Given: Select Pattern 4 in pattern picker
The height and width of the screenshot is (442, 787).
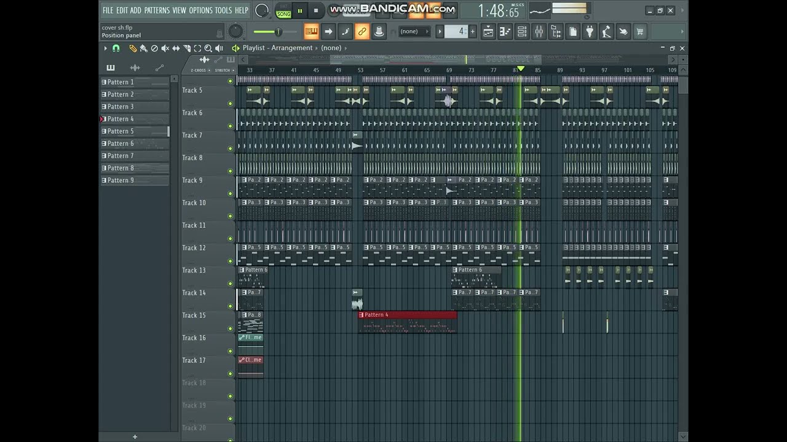Looking at the screenshot, I should [x=135, y=119].
